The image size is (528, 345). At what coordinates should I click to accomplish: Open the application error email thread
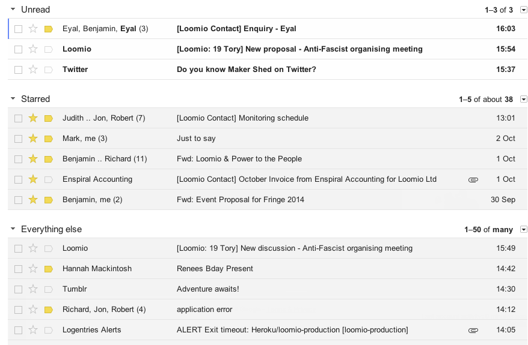204,310
